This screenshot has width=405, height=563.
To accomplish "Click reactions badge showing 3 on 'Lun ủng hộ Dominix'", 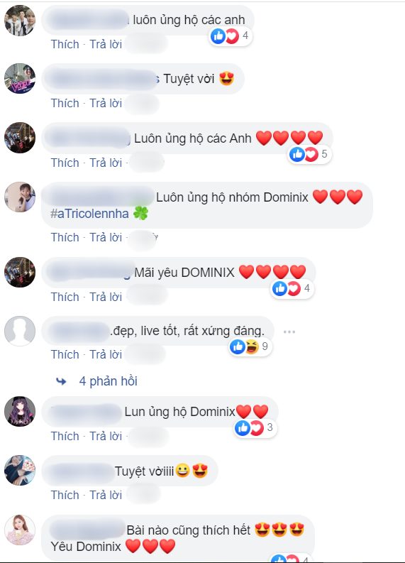I will click(x=255, y=427).
